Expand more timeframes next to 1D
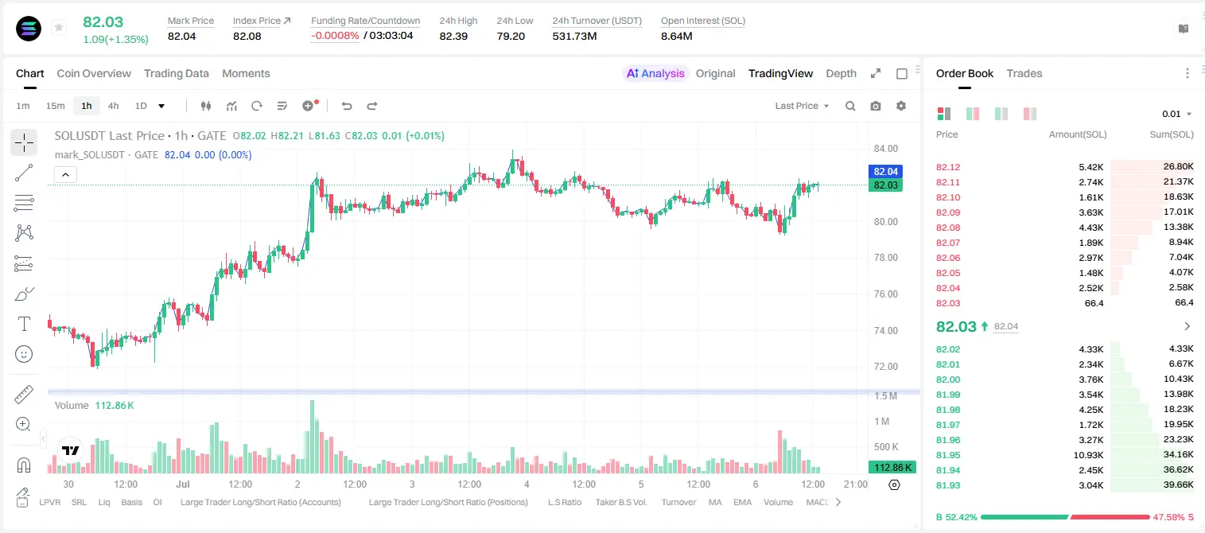The height and width of the screenshot is (533, 1205). pyautogui.click(x=161, y=106)
